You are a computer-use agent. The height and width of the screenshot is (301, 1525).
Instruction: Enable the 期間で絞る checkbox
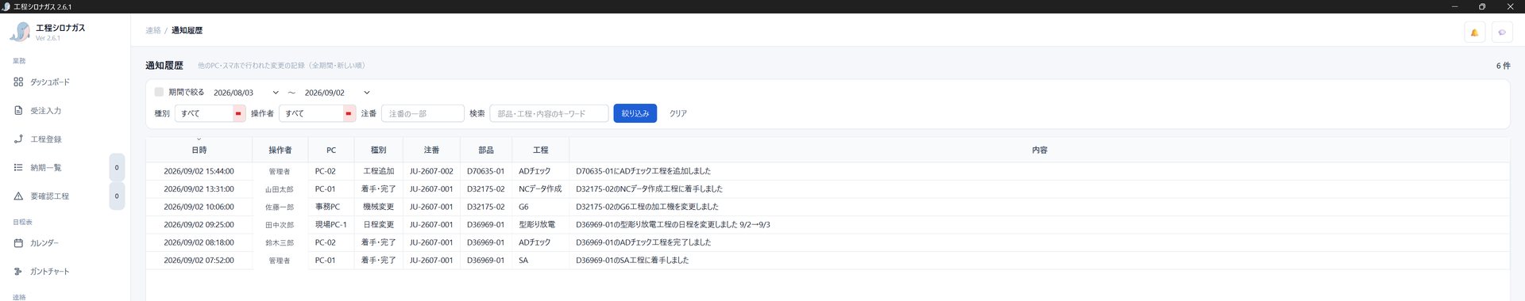(159, 92)
